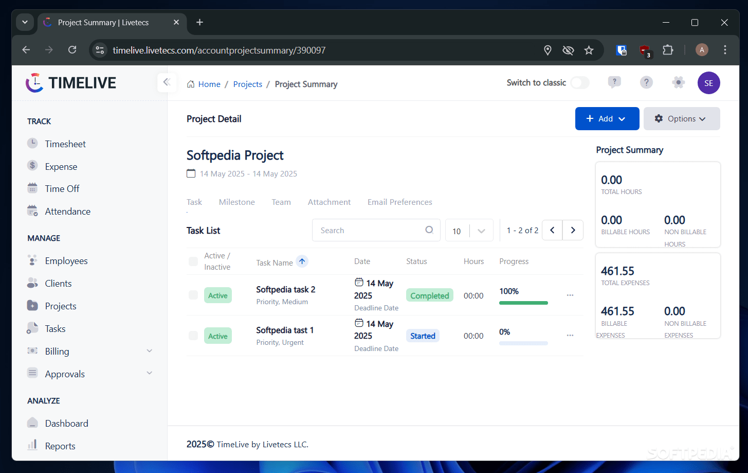The image size is (748, 473).
Task: Go to previous page of task list
Action: pos(552,230)
